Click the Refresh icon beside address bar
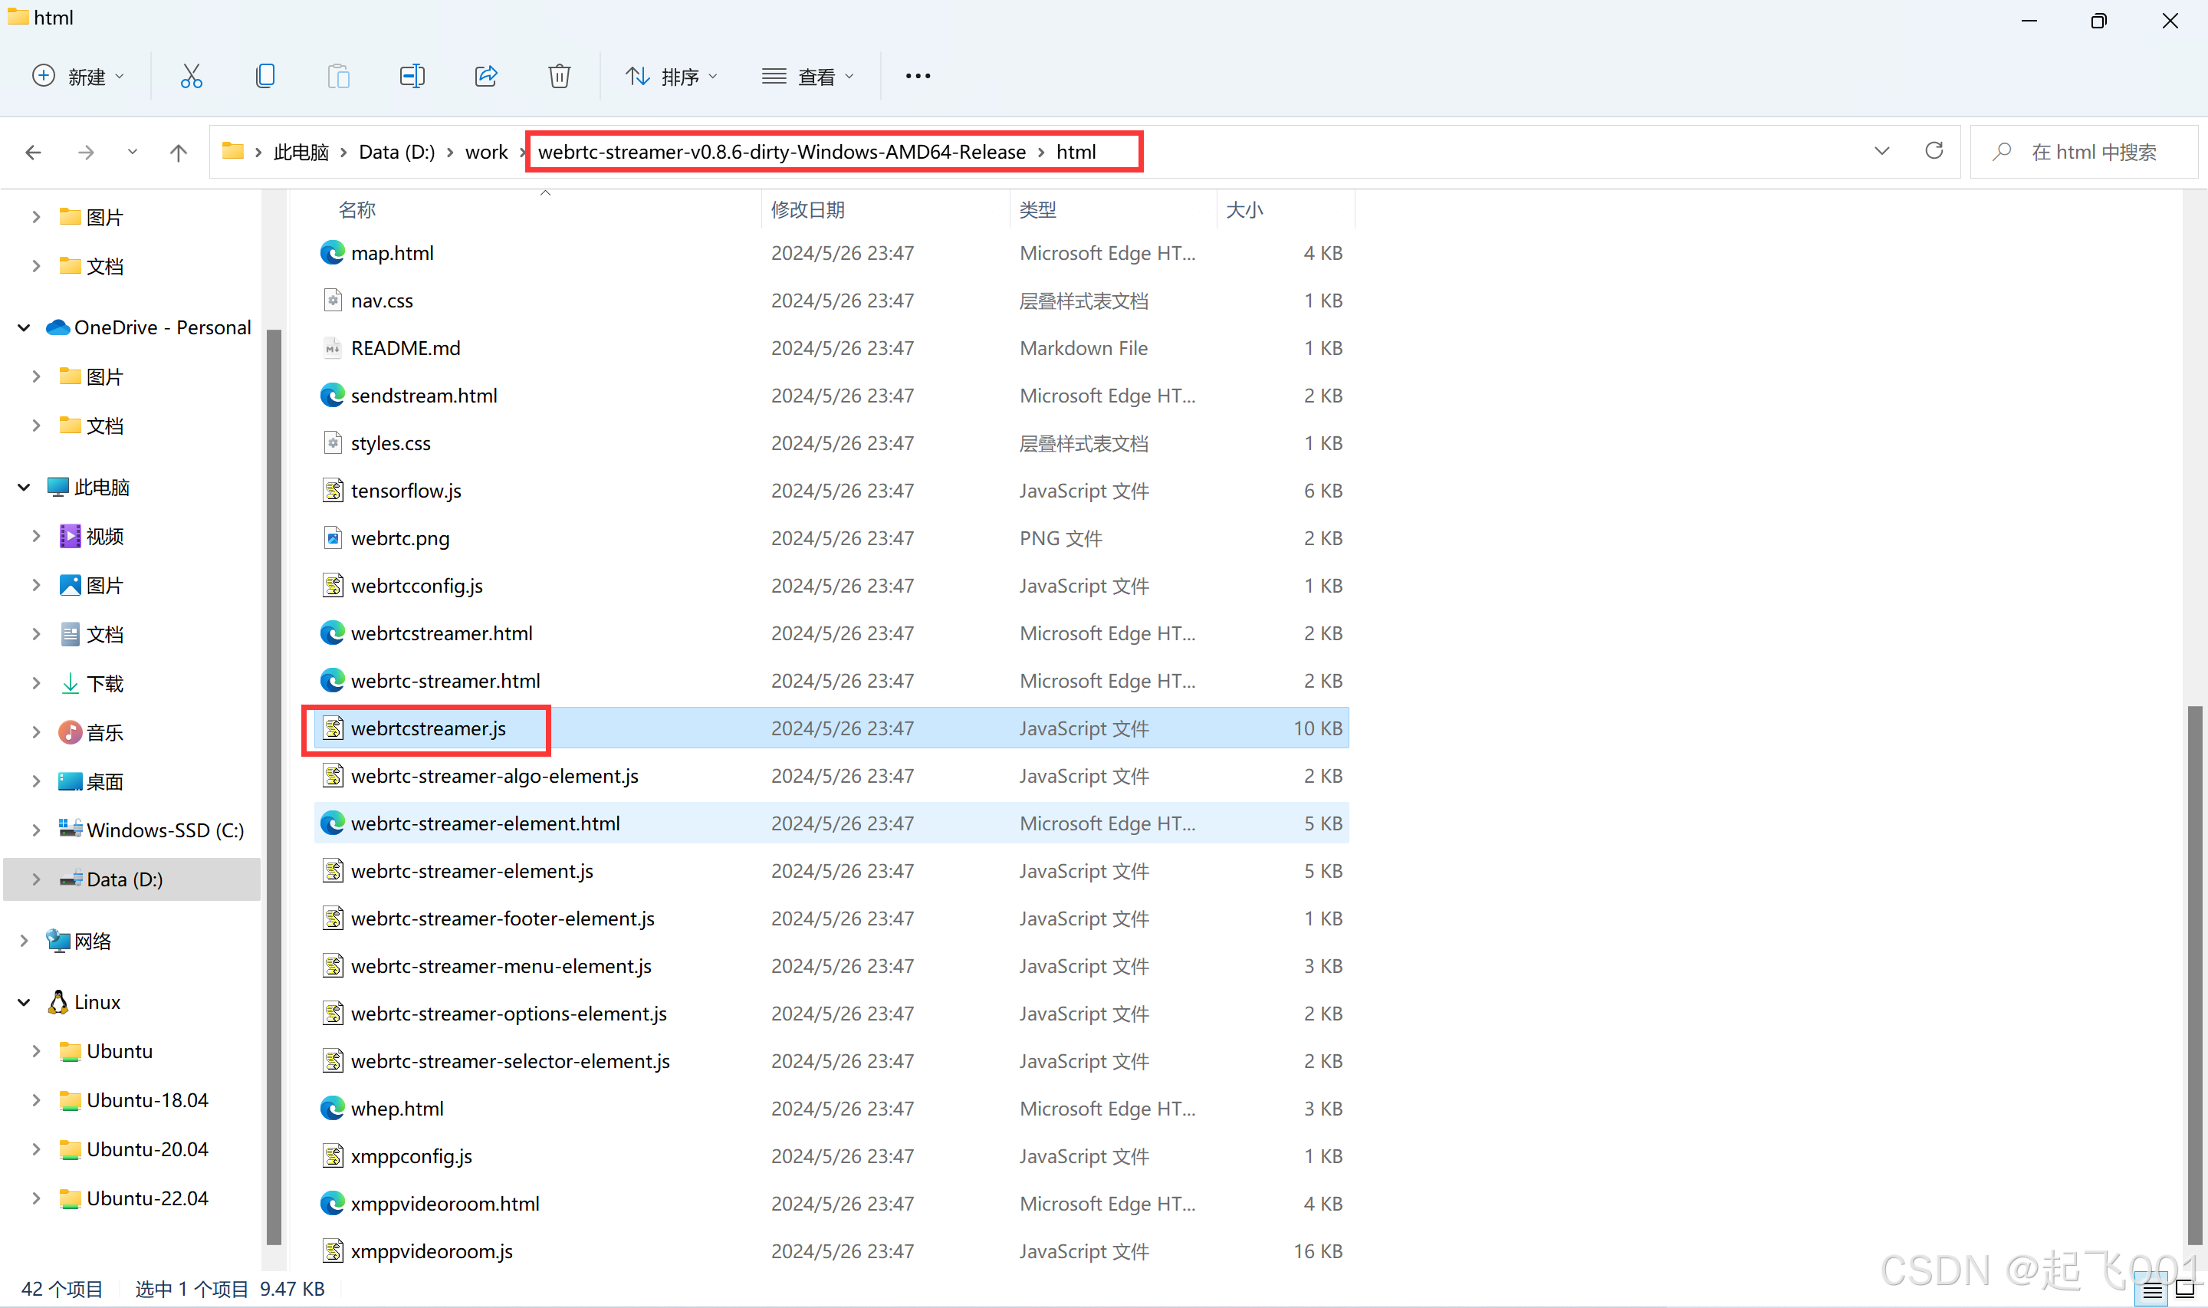Image resolution: width=2208 pixels, height=1308 pixels. tap(1933, 152)
